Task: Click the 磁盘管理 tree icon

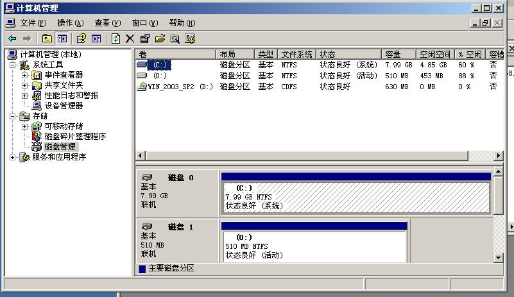Action: (x=37, y=146)
